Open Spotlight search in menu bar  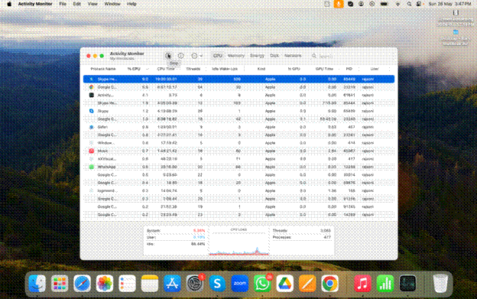click(x=409, y=4)
